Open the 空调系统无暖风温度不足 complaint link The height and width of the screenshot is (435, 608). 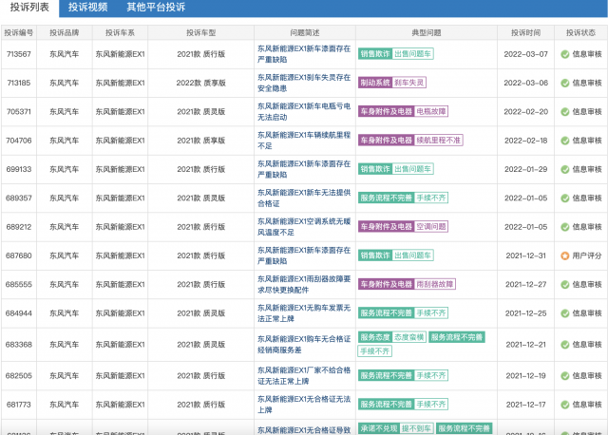tap(304, 227)
